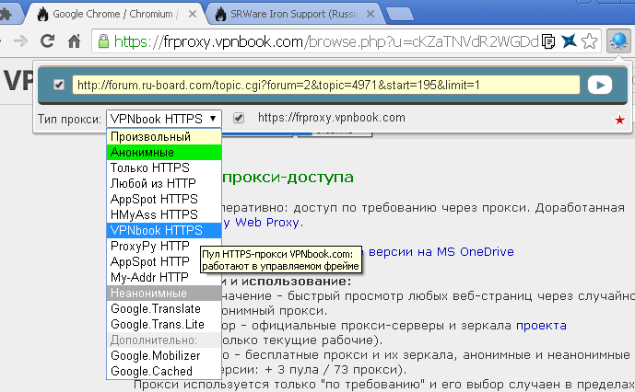
Task: Click the 'https://frproxy.vpnbook.com' proxy address text
Action: coord(331,118)
